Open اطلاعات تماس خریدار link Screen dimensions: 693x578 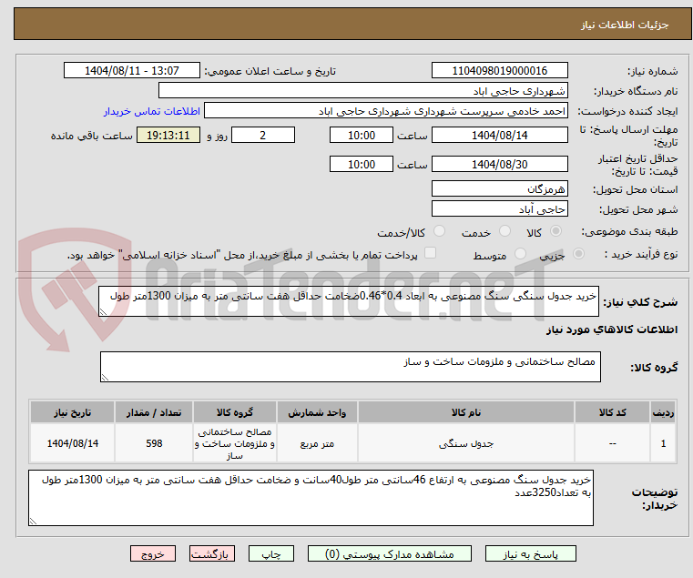(x=152, y=111)
